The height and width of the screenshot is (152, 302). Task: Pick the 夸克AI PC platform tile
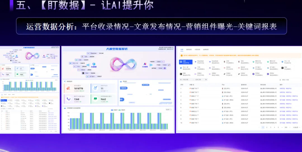point(258,74)
